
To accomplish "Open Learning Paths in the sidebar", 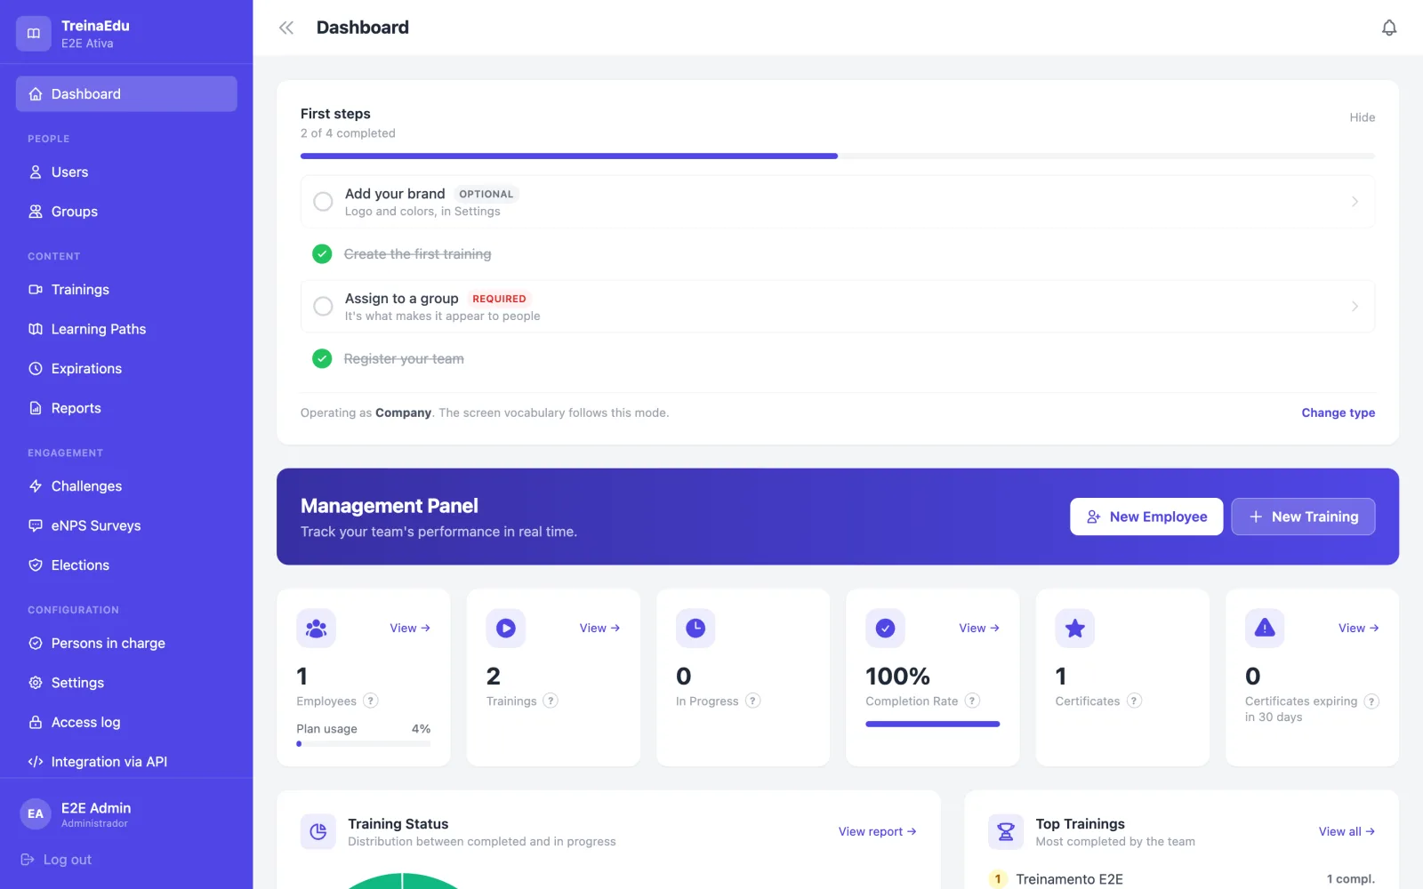I will (x=126, y=329).
